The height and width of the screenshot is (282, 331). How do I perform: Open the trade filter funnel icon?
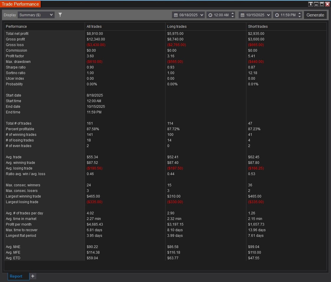pos(60,15)
